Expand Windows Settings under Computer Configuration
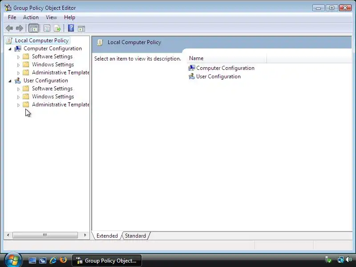356x267 pixels. click(18, 65)
